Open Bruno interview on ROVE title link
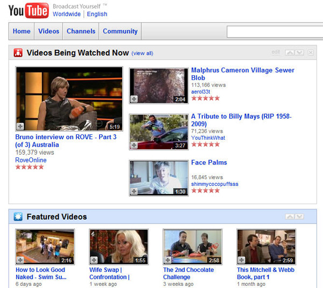Image resolution: width=323 pixels, height=288 pixels. 66,141
